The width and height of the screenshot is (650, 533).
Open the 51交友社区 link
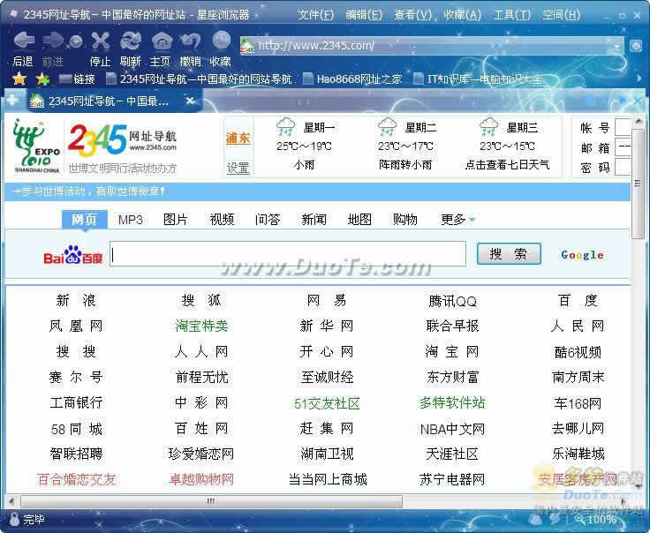(x=327, y=403)
